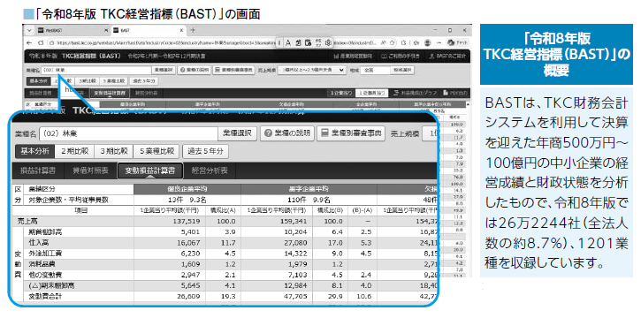Click 過去5年分 button in enlarged callout
Image resolution: width=641 pixels, height=318 pixels.
205,151
